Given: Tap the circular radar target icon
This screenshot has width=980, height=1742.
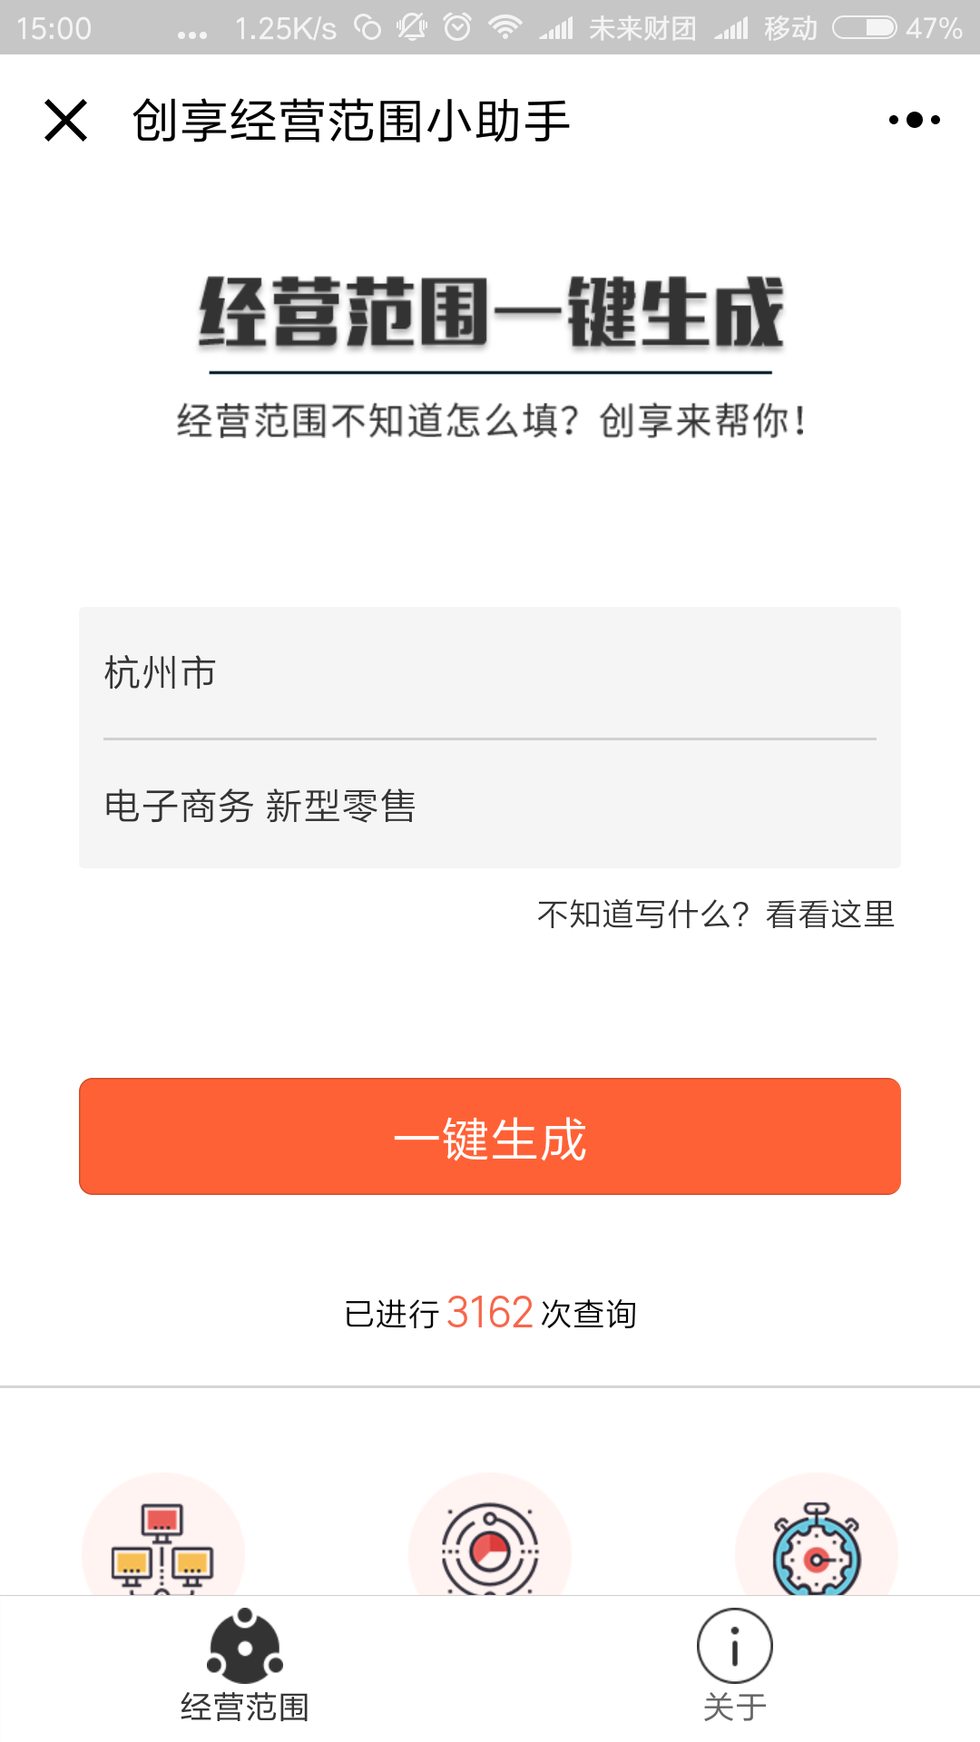Looking at the screenshot, I should [x=490, y=1550].
